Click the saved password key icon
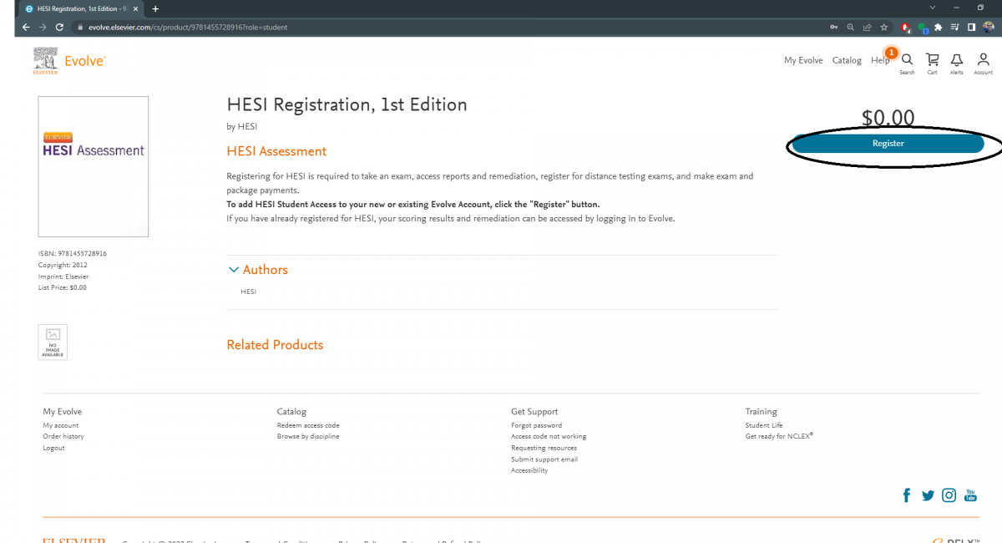The image size is (1002, 543). tap(833, 27)
